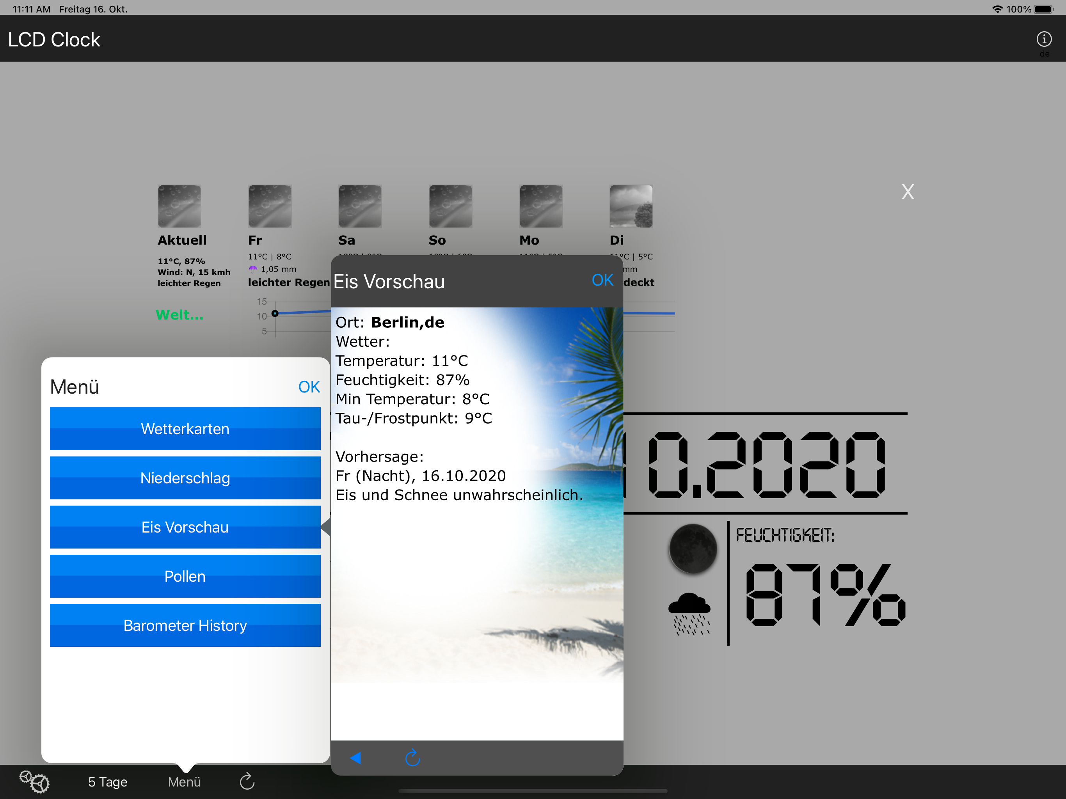
Task: Tap the refresh icon in bottom toolbar
Action: pyautogui.click(x=247, y=781)
